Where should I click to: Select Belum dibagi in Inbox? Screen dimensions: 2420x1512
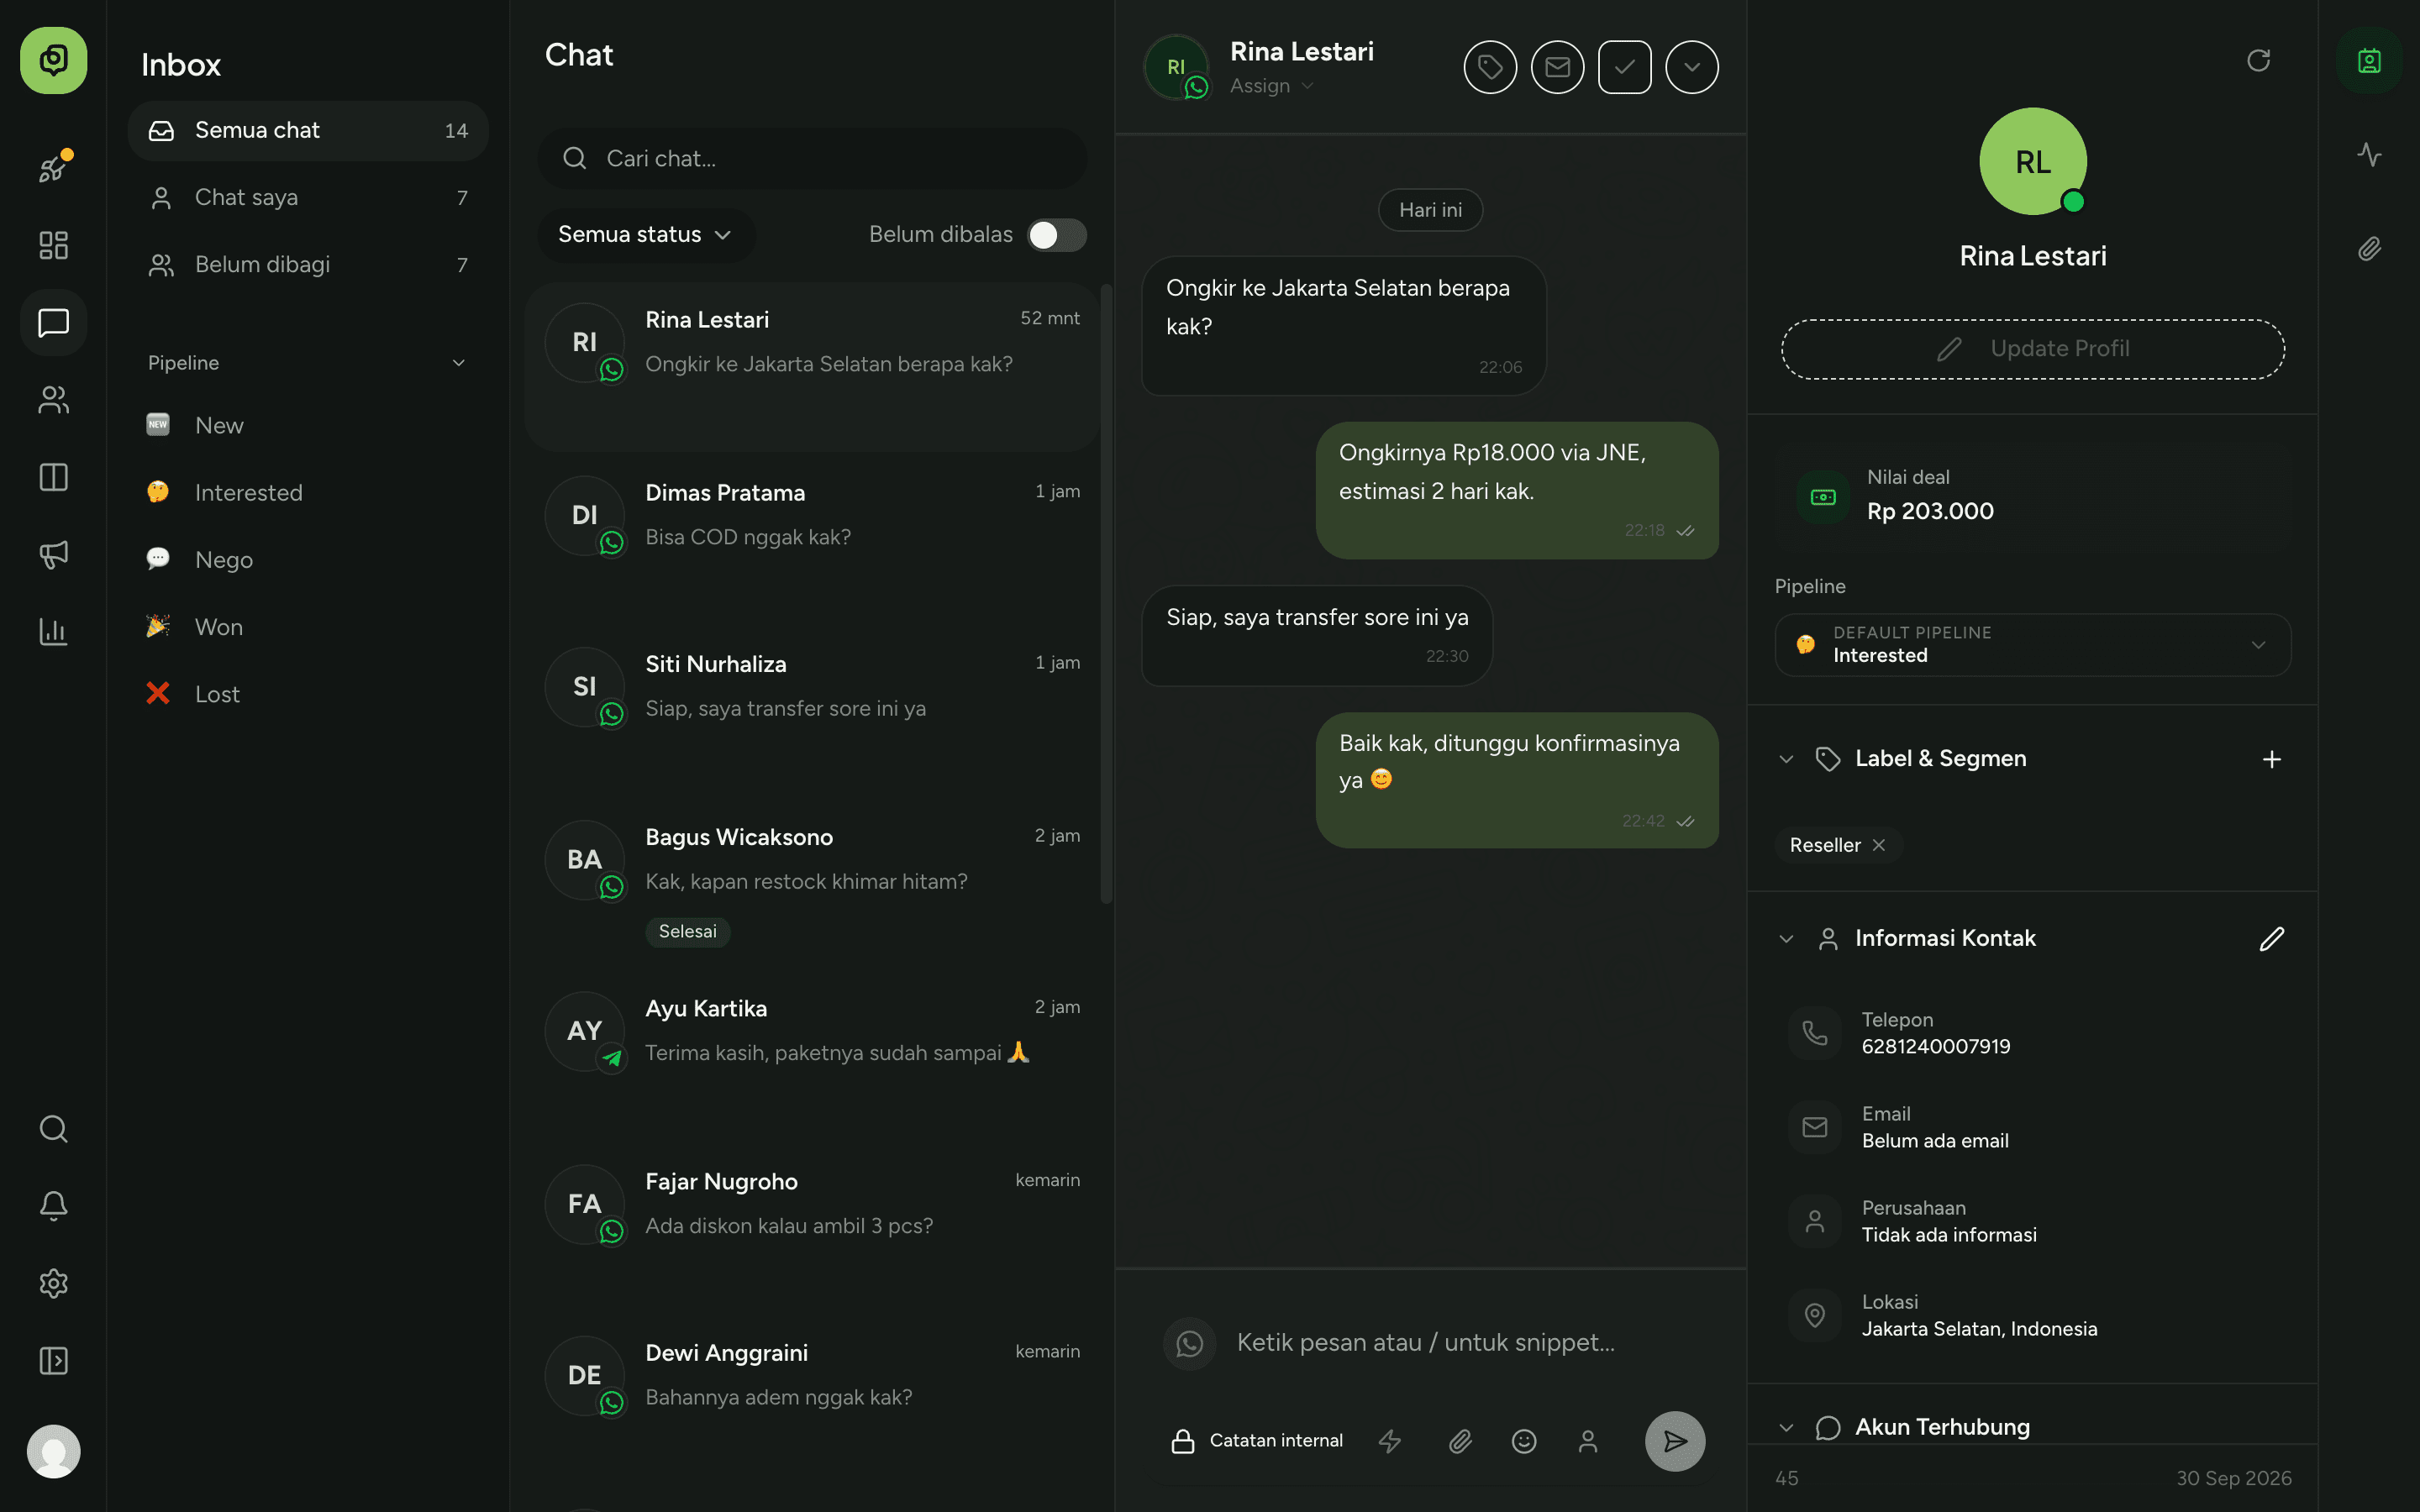pos(308,265)
